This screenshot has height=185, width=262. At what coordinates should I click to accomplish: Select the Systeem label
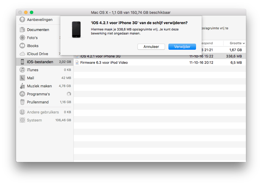tap(34, 120)
